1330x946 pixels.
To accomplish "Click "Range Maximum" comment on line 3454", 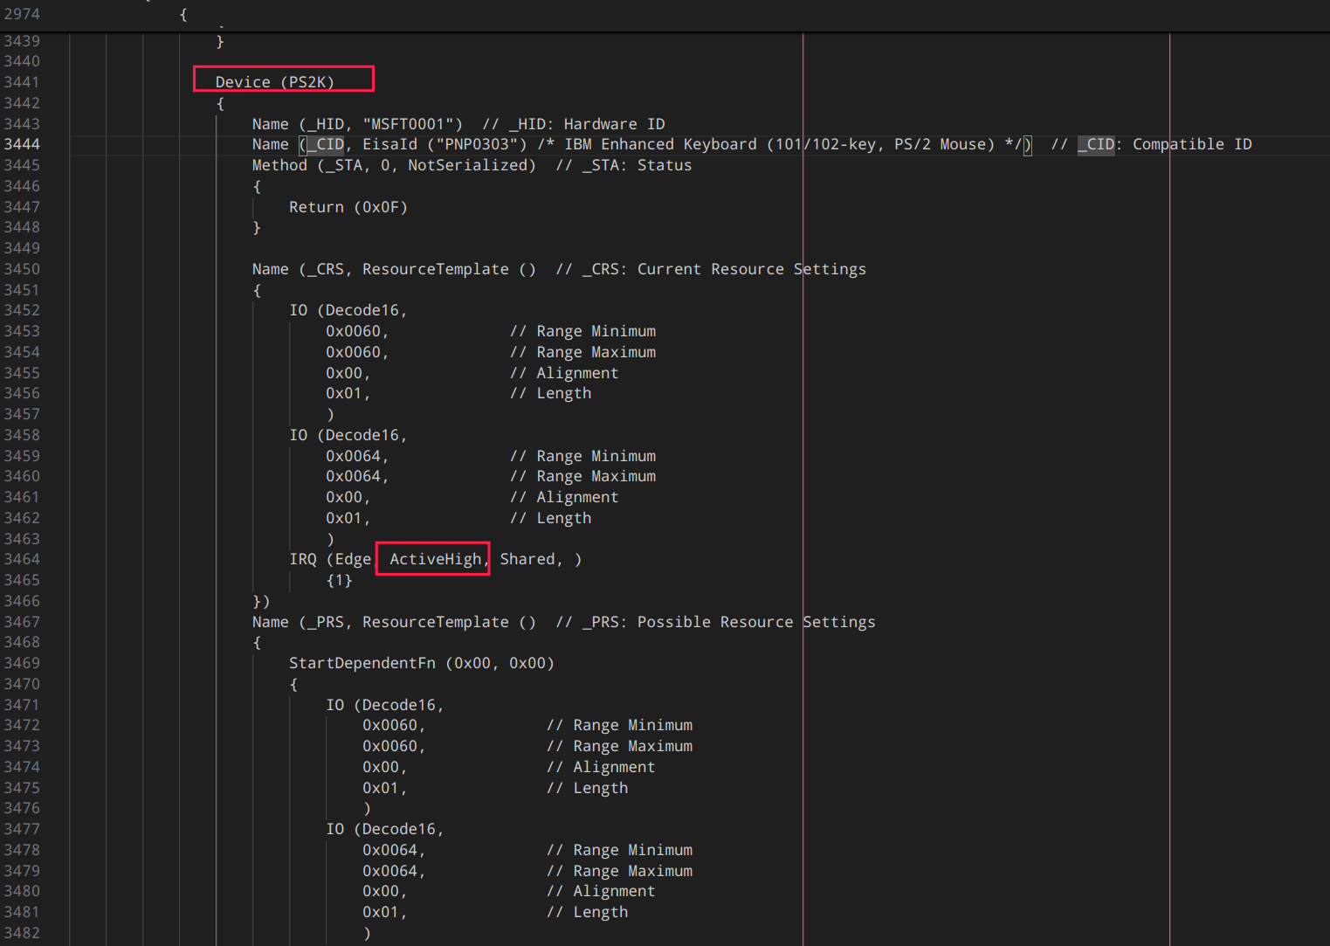I will [596, 352].
